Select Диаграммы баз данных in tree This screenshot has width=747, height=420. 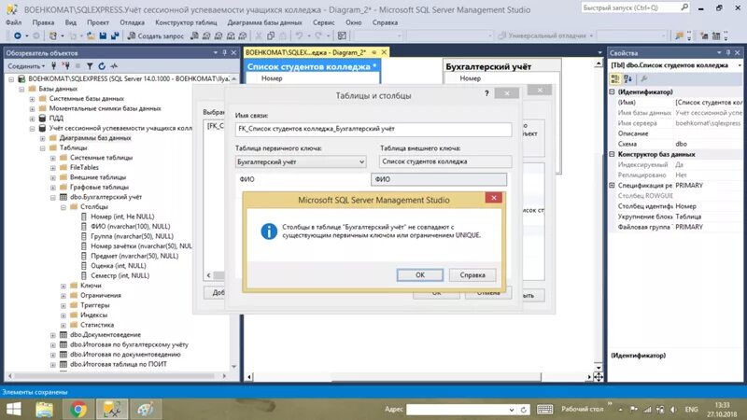95,138
